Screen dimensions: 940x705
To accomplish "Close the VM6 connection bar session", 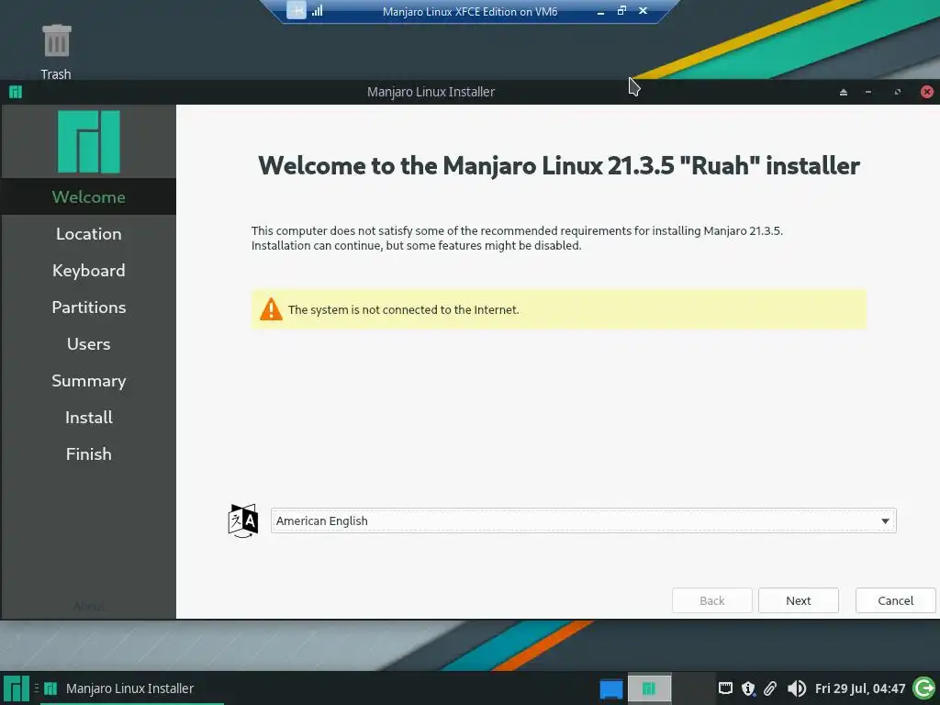I will (643, 10).
